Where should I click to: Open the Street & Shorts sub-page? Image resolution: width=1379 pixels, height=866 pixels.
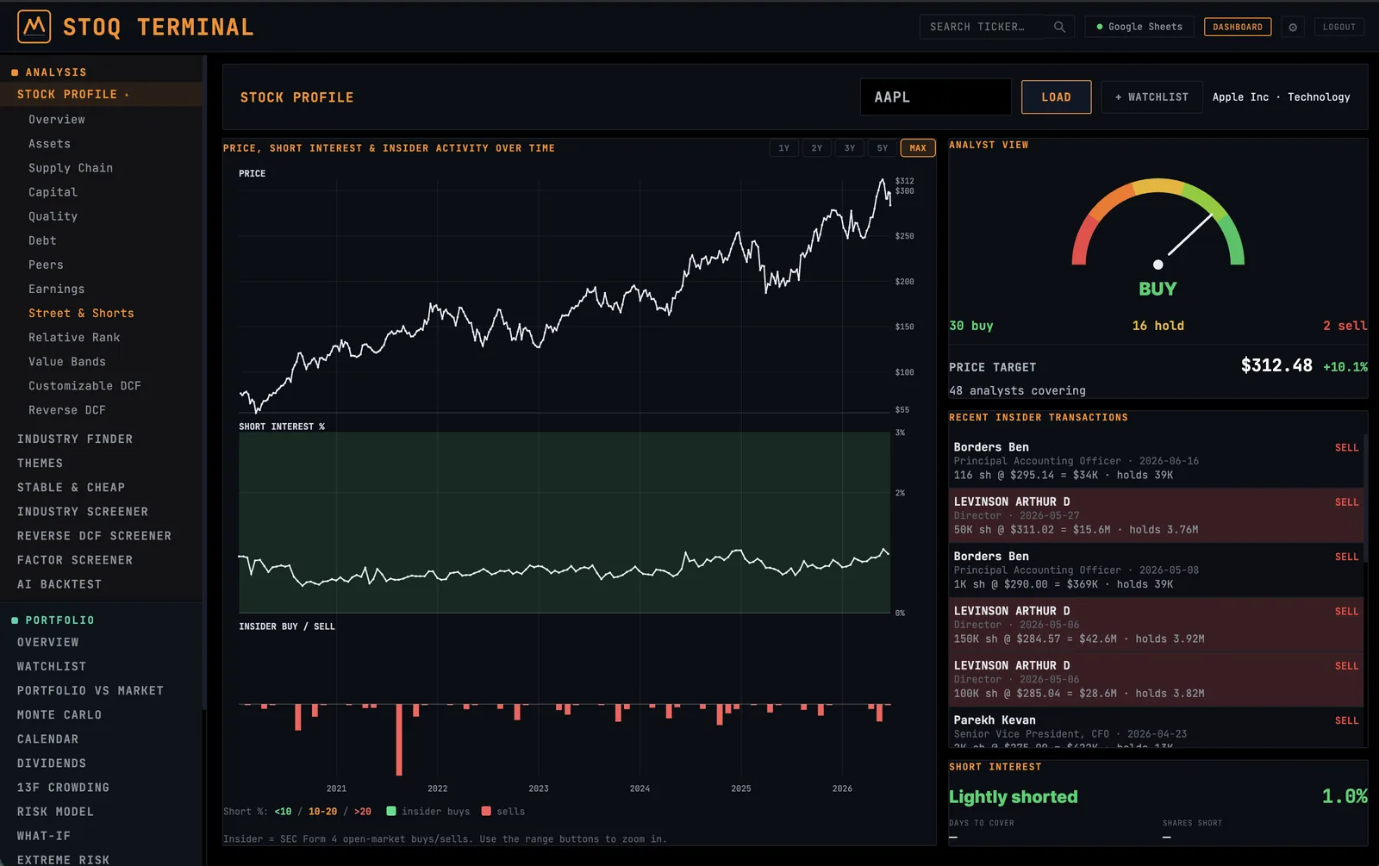81,314
